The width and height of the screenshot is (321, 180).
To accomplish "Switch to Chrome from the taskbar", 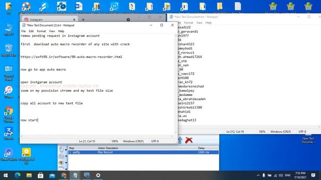I will [x=64, y=175].
